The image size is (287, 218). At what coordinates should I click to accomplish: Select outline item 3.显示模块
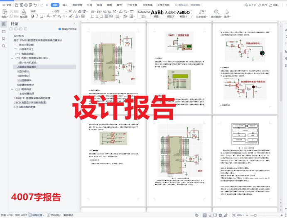coord(24,71)
